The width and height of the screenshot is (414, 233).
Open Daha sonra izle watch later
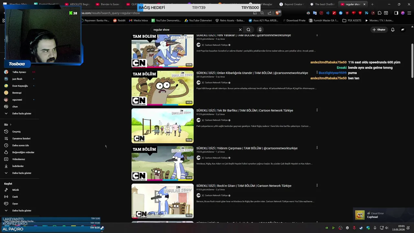coord(20,145)
